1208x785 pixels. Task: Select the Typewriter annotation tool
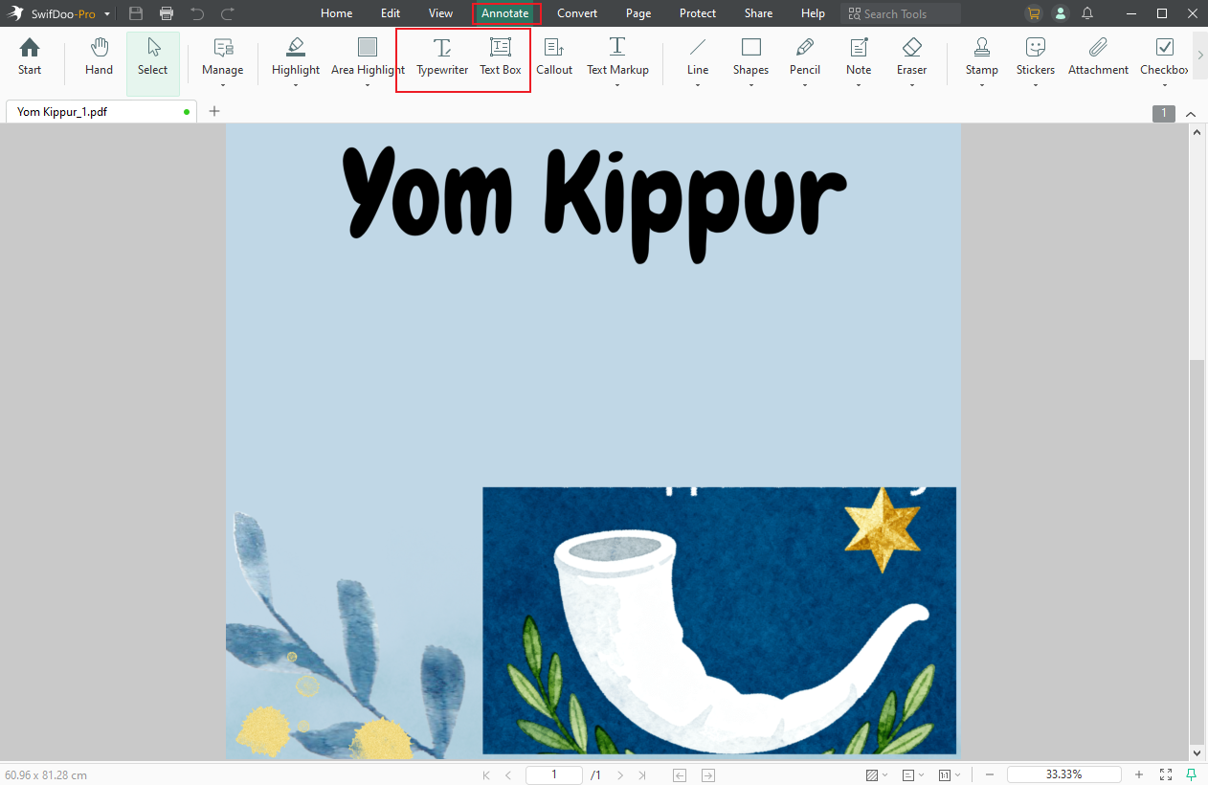tap(441, 59)
